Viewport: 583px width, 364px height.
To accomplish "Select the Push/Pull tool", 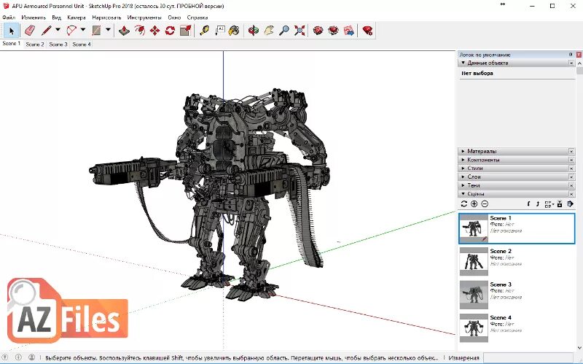I will tap(124, 31).
